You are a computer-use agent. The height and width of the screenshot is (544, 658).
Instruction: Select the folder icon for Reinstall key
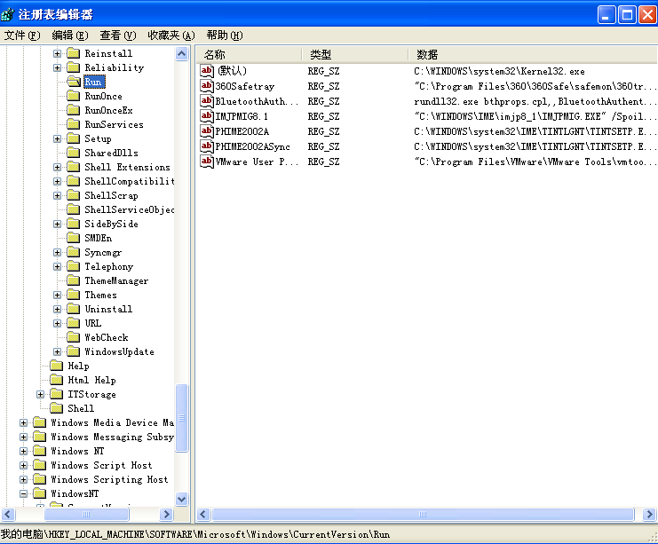point(74,53)
